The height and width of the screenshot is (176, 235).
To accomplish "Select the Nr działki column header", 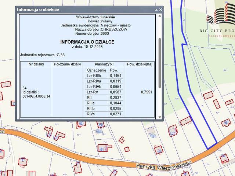I will point(36,64).
